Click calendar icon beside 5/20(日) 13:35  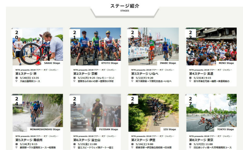(x=17, y=78)
